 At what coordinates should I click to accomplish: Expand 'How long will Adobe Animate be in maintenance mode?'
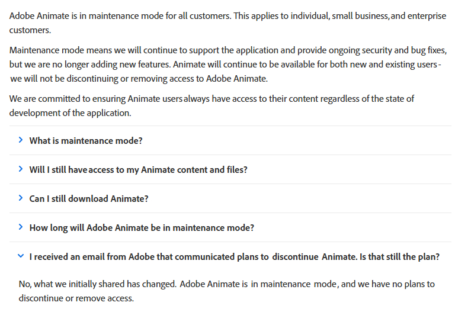pyautogui.click(x=142, y=228)
